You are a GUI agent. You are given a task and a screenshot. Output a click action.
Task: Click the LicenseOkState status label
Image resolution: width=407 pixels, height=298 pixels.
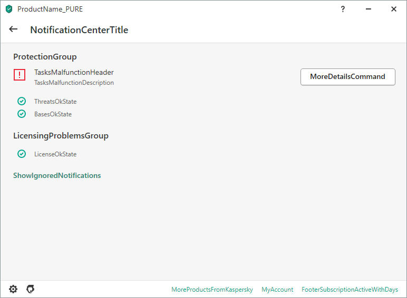[x=55, y=154]
